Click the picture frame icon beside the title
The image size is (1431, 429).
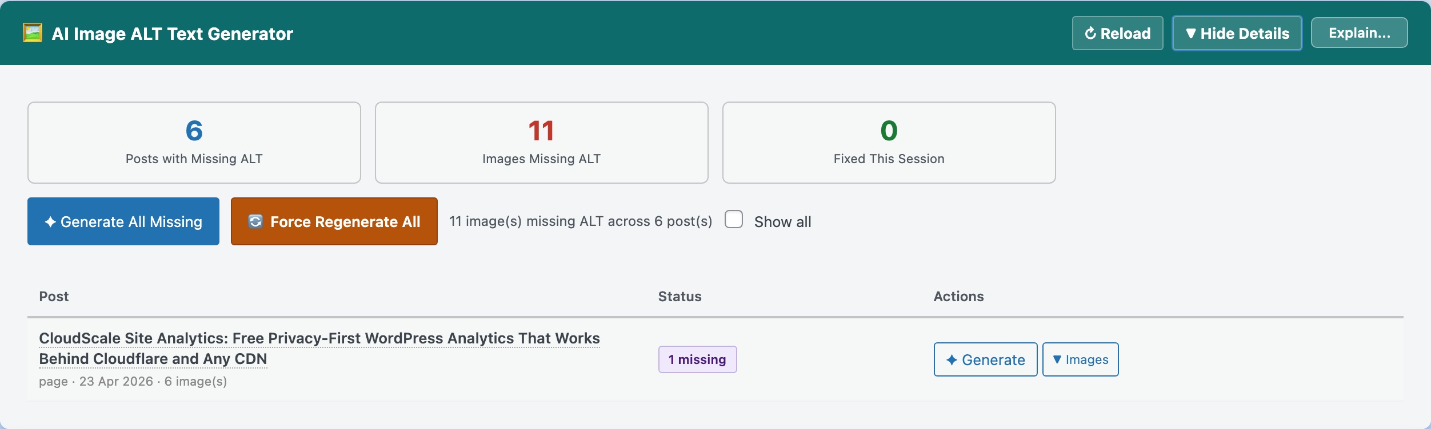point(33,33)
